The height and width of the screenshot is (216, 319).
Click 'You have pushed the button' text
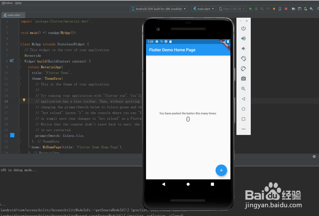click(x=188, y=113)
